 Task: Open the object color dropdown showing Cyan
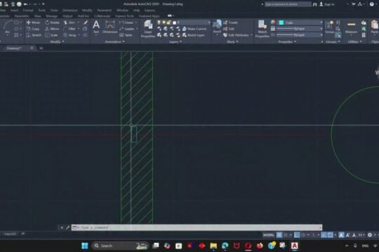[x=300, y=22]
